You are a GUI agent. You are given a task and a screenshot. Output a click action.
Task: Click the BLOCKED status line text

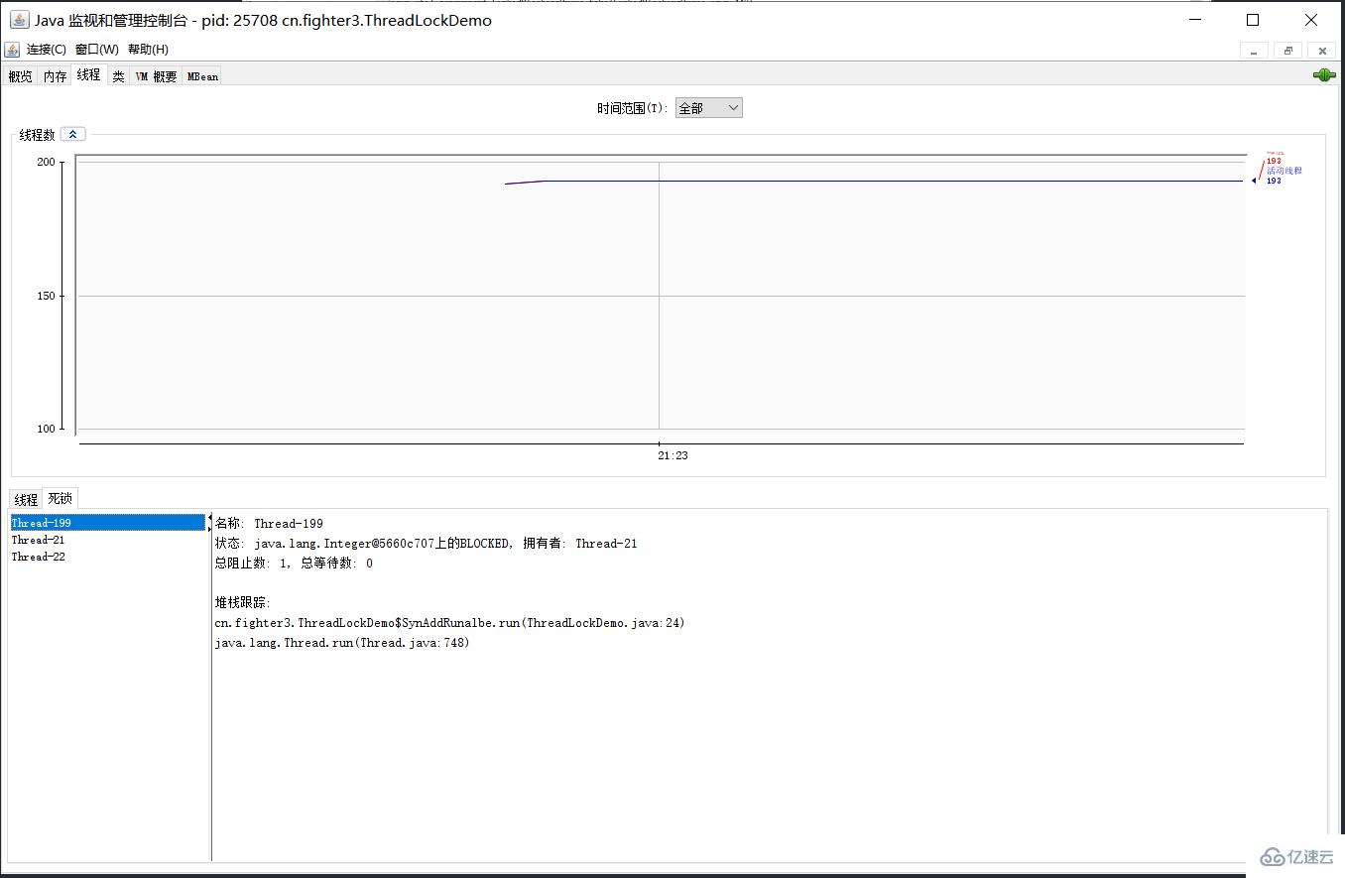tap(427, 544)
